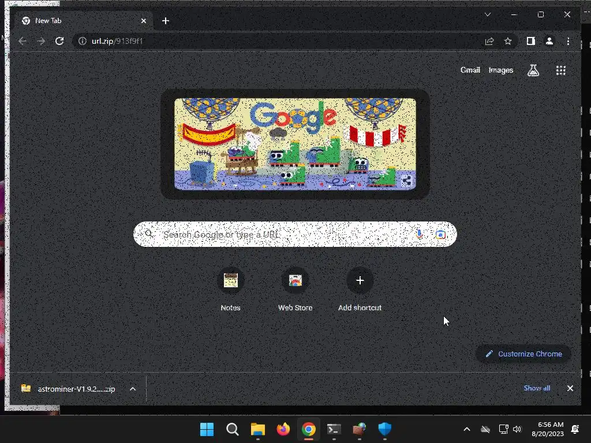
Task: View site information icon in address bar
Action: [x=82, y=41]
